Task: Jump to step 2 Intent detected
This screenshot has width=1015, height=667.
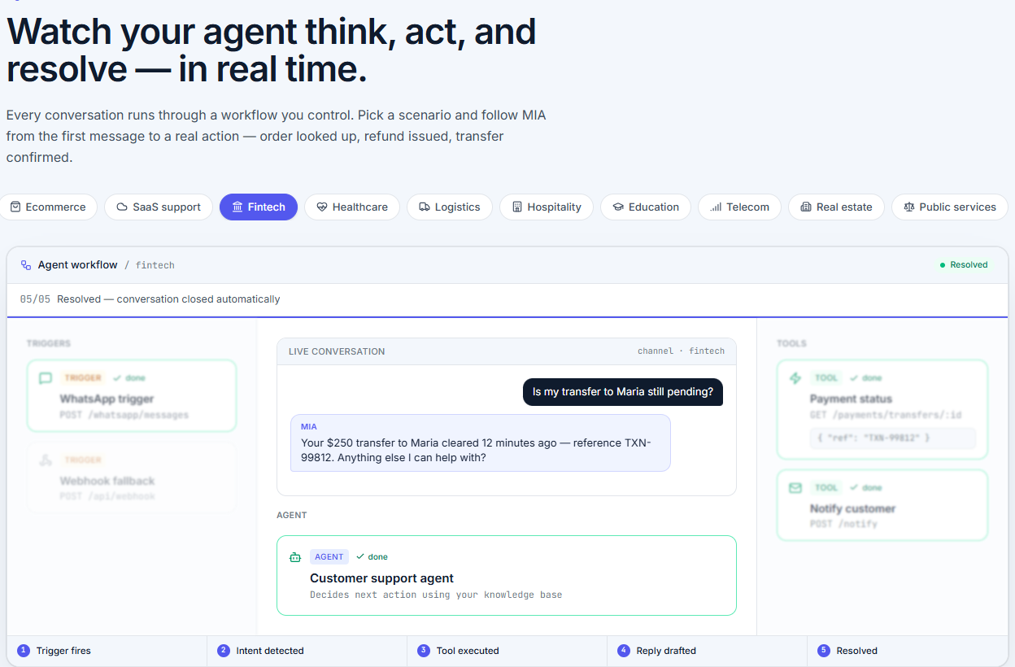Action: point(307,651)
